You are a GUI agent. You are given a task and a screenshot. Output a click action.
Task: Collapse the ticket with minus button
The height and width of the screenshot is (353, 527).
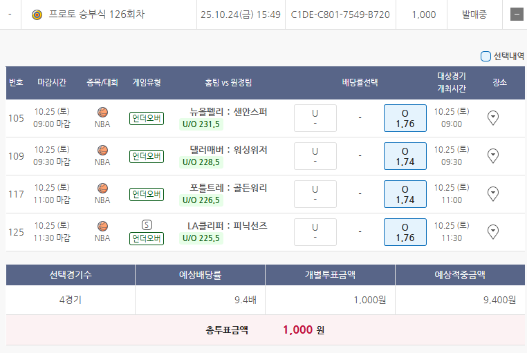(x=516, y=15)
